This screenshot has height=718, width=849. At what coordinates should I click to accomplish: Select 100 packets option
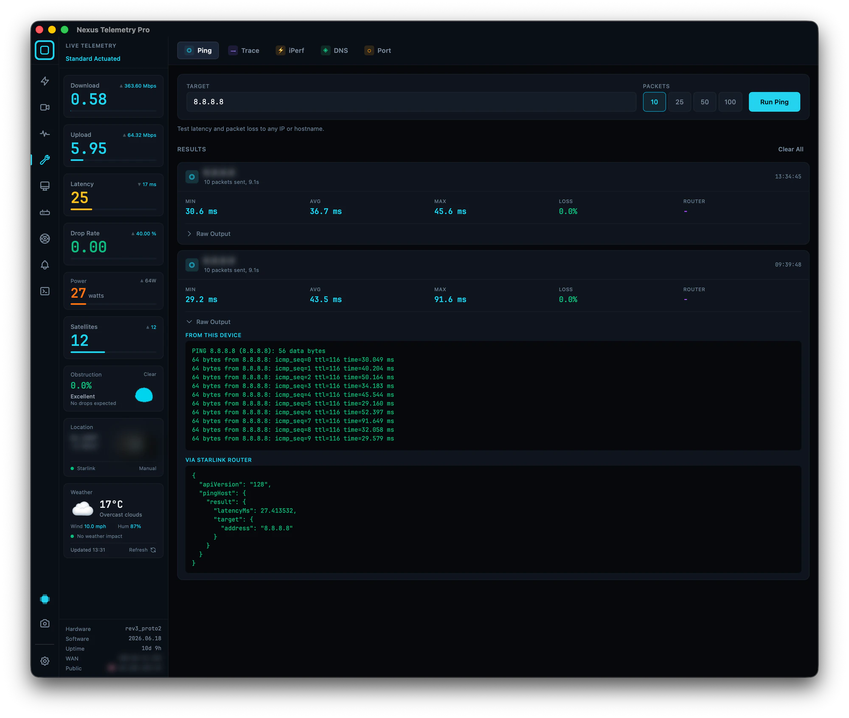730,102
